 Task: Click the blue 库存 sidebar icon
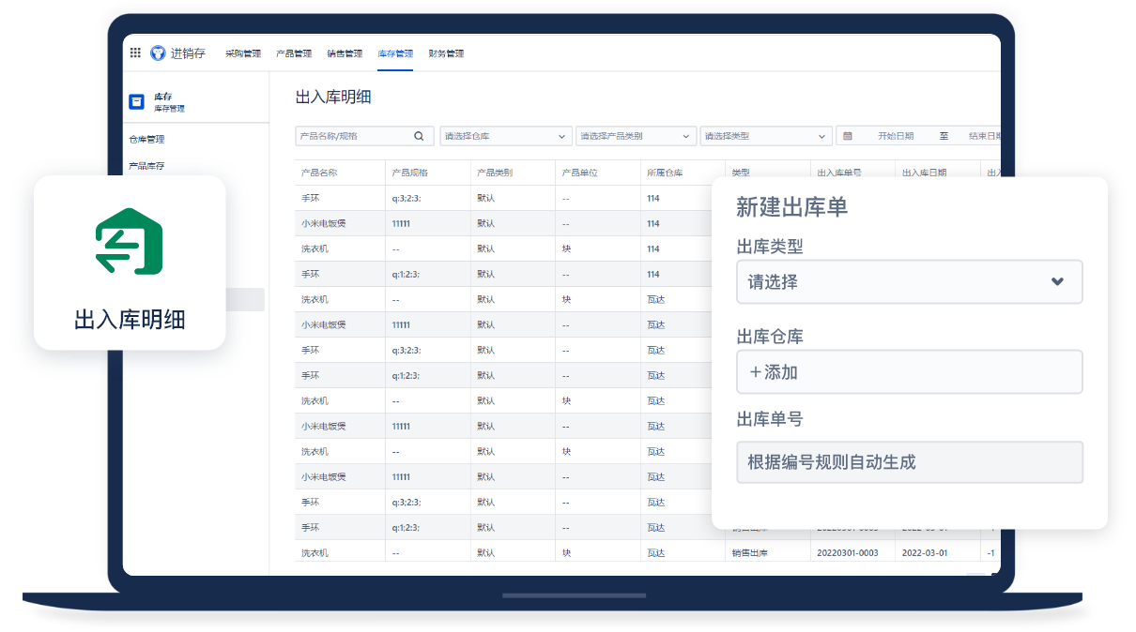(x=136, y=101)
